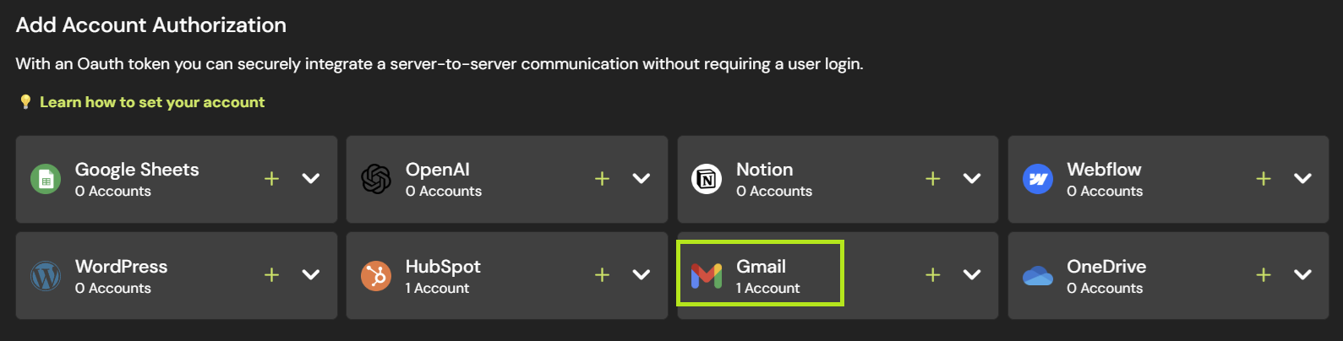
Task: Click the Webflow logo icon
Action: [1037, 179]
